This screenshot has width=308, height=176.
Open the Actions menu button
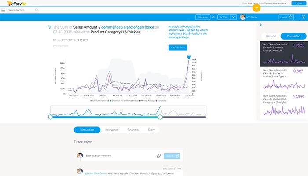click(224, 17)
